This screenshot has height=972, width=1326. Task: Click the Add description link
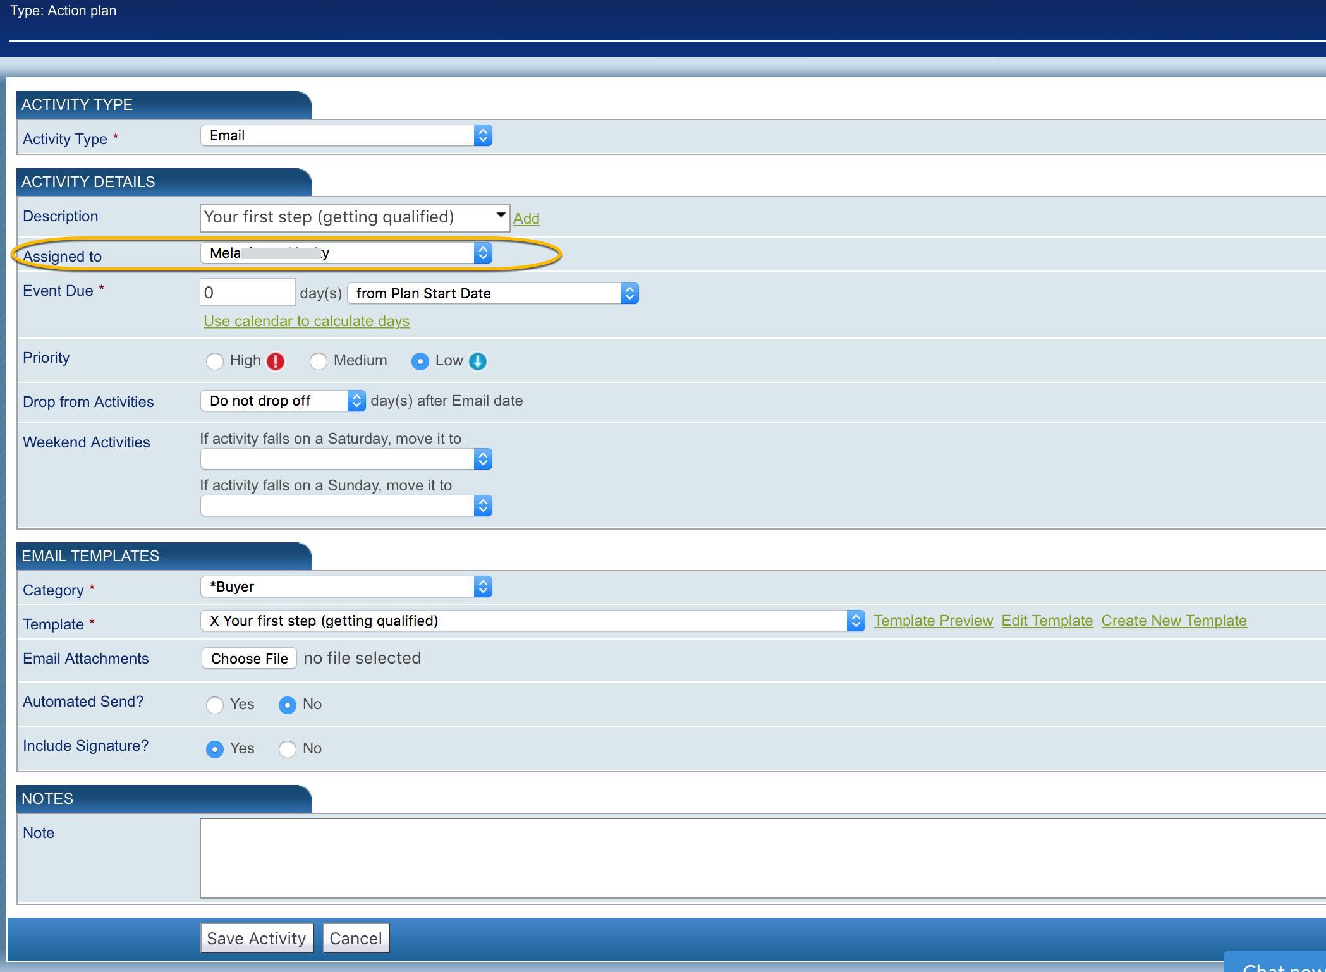click(526, 219)
